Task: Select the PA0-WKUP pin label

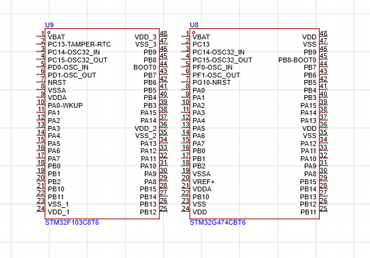Action: [x=66, y=105]
